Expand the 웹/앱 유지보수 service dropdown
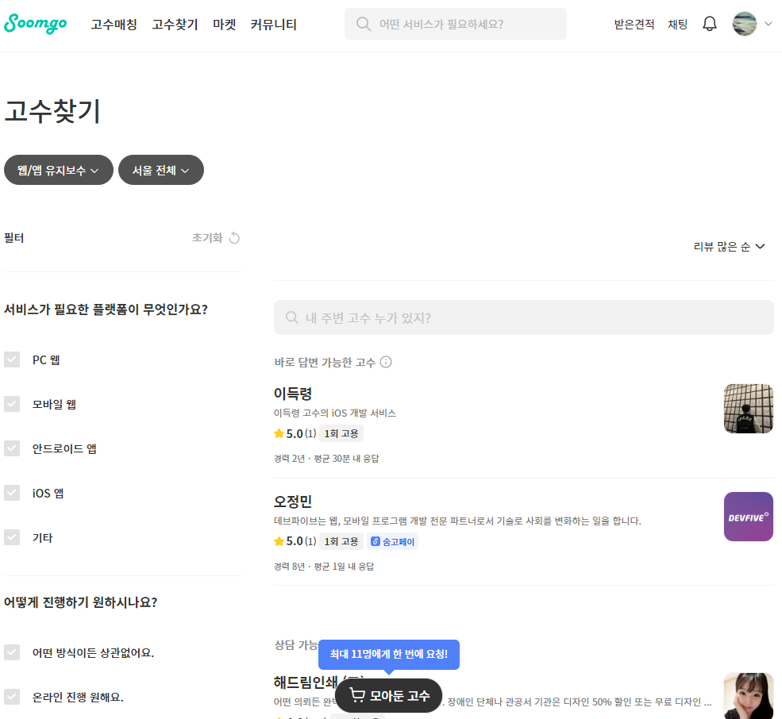 point(58,170)
